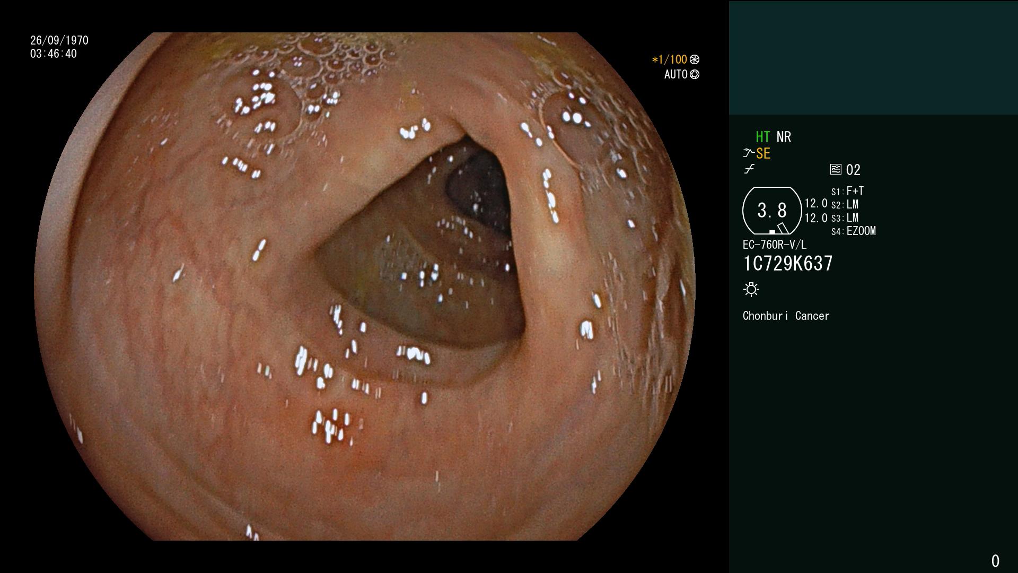Screen dimensions: 1018x573
Task: Click the AUTO iris mode label
Action: [x=676, y=74]
